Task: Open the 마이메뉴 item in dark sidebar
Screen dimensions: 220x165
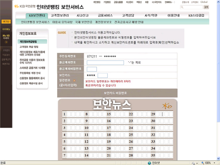Action: click(x=6, y=29)
